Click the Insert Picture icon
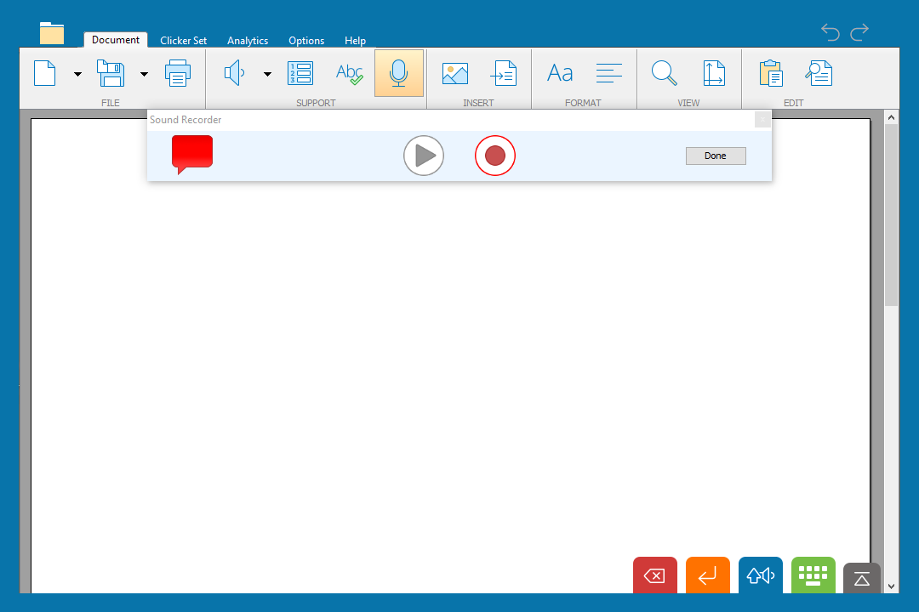The image size is (919, 612). point(455,74)
